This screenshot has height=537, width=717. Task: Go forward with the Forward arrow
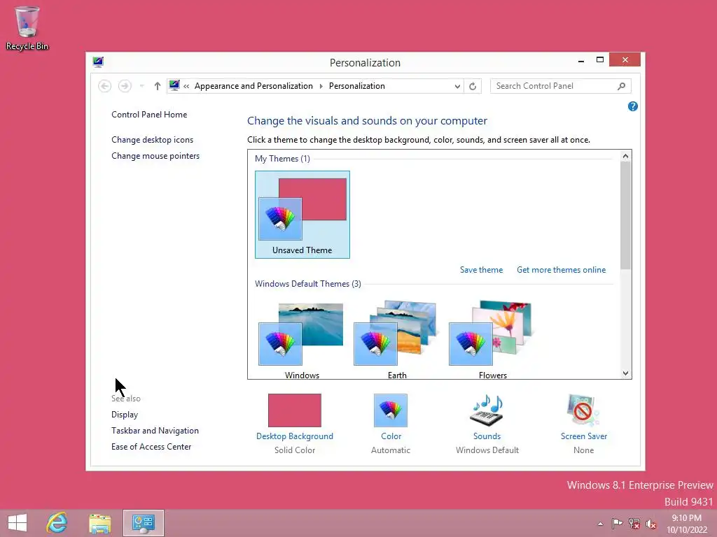click(125, 86)
